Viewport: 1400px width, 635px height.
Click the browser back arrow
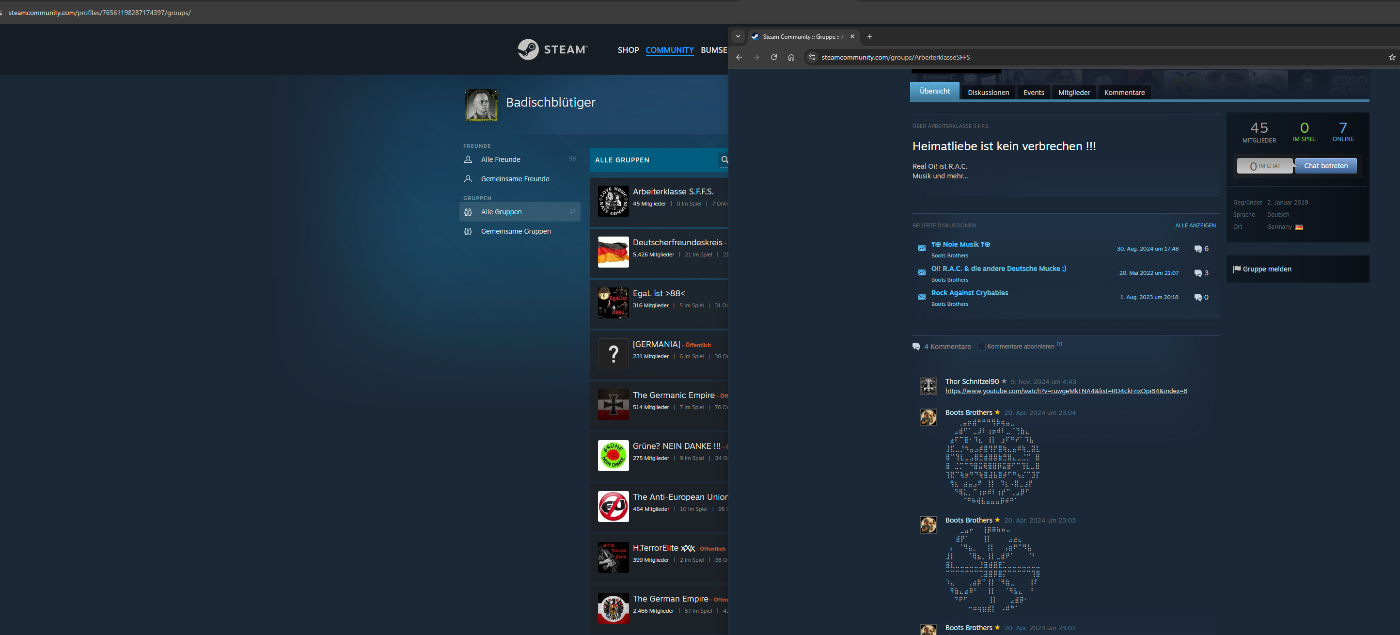point(739,57)
